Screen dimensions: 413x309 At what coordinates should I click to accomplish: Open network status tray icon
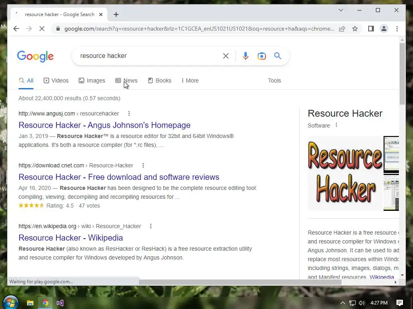click(353, 303)
